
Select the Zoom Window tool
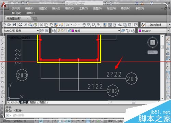[x=94, y=25]
